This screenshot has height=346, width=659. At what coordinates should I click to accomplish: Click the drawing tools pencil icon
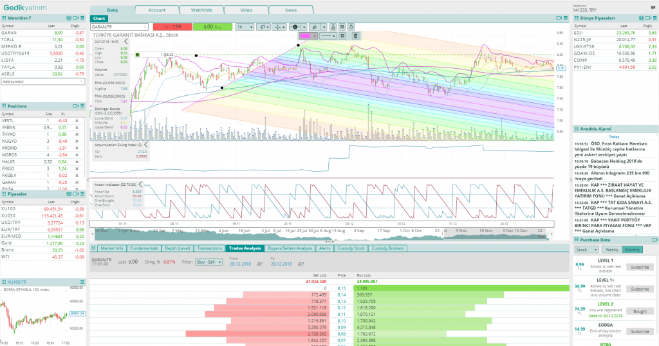(315, 27)
